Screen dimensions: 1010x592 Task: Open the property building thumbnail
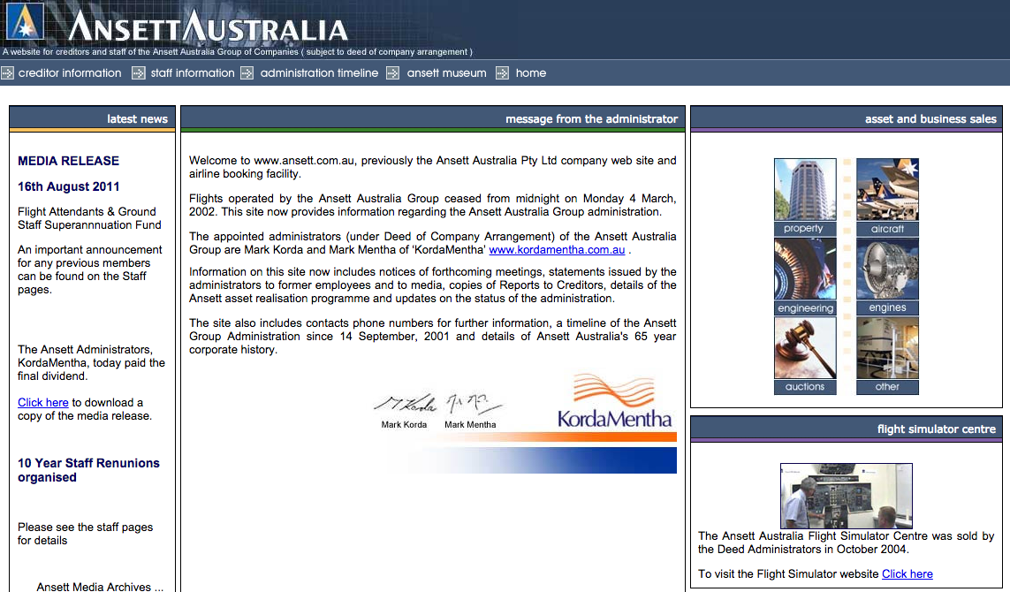pyautogui.click(x=805, y=189)
